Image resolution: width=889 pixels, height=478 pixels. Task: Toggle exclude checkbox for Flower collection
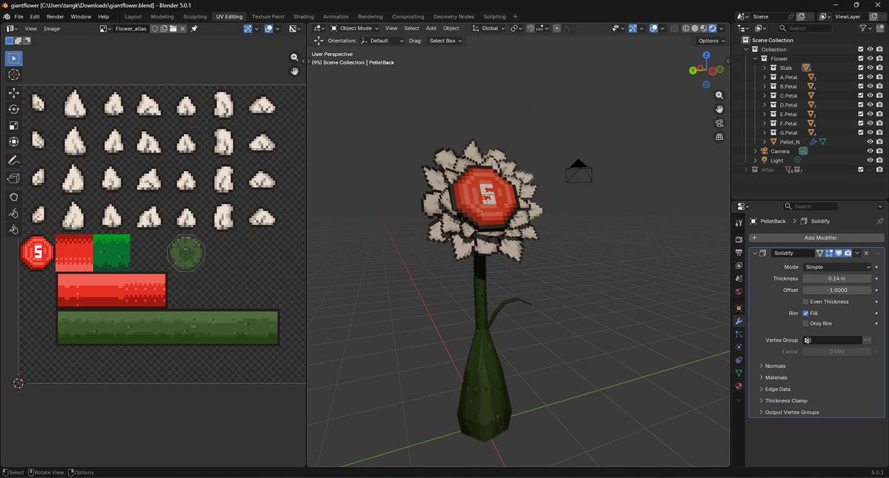860,58
